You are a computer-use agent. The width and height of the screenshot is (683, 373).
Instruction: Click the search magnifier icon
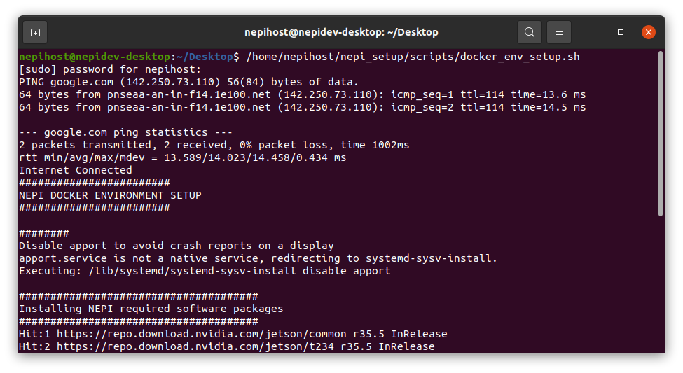[530, 32]
